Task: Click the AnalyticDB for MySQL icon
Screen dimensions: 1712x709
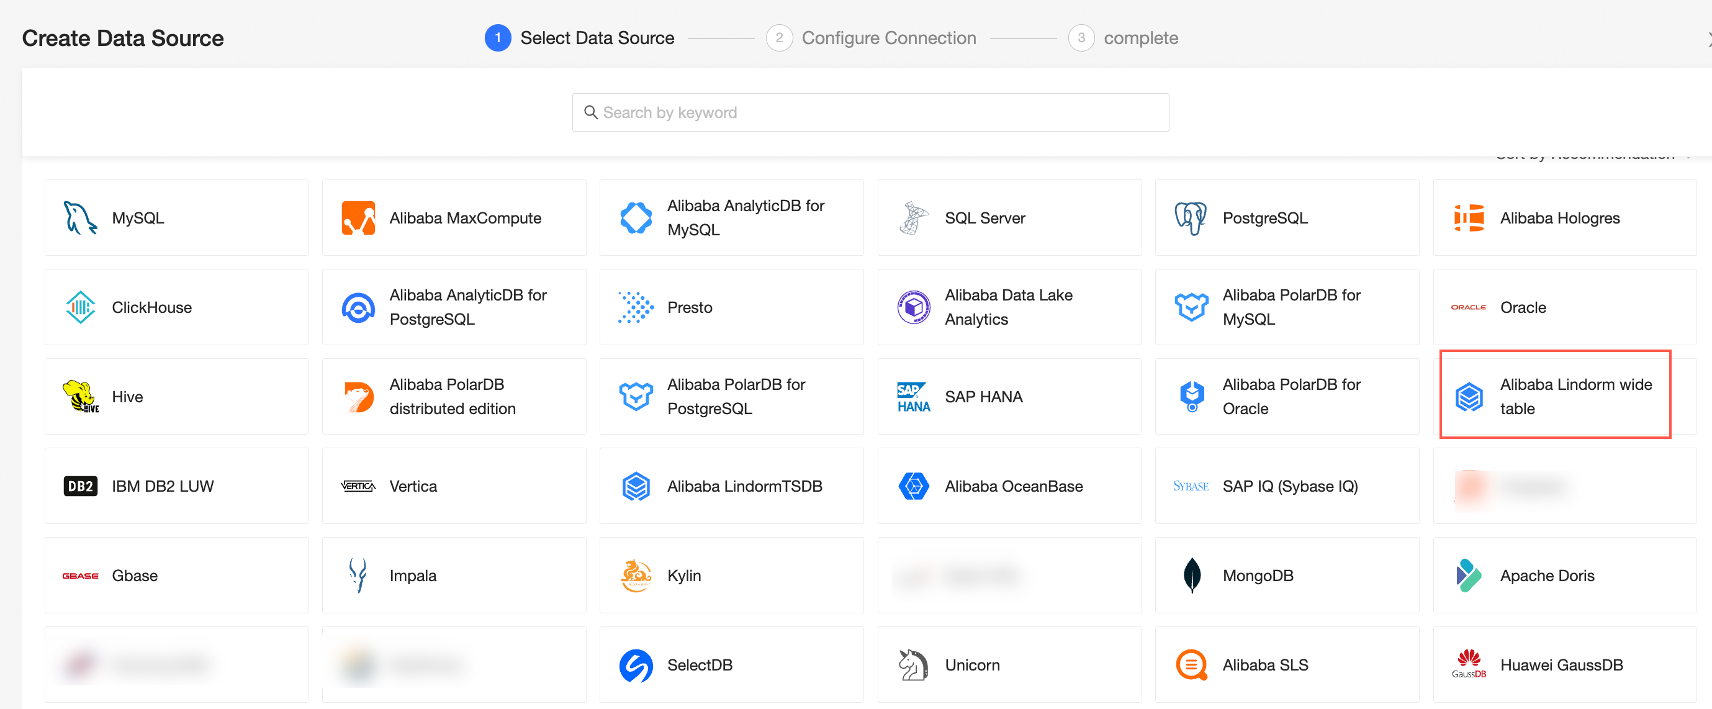Action: [636, 218]
